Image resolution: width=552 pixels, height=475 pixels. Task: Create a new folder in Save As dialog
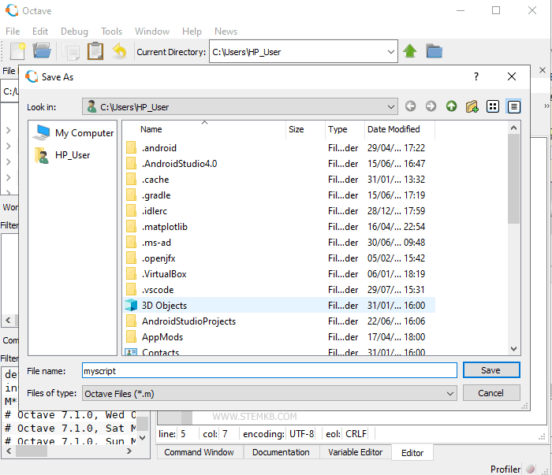click(x=472, y=106)
